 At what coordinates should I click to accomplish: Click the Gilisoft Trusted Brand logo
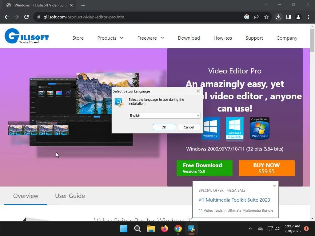tap(26, 36)
